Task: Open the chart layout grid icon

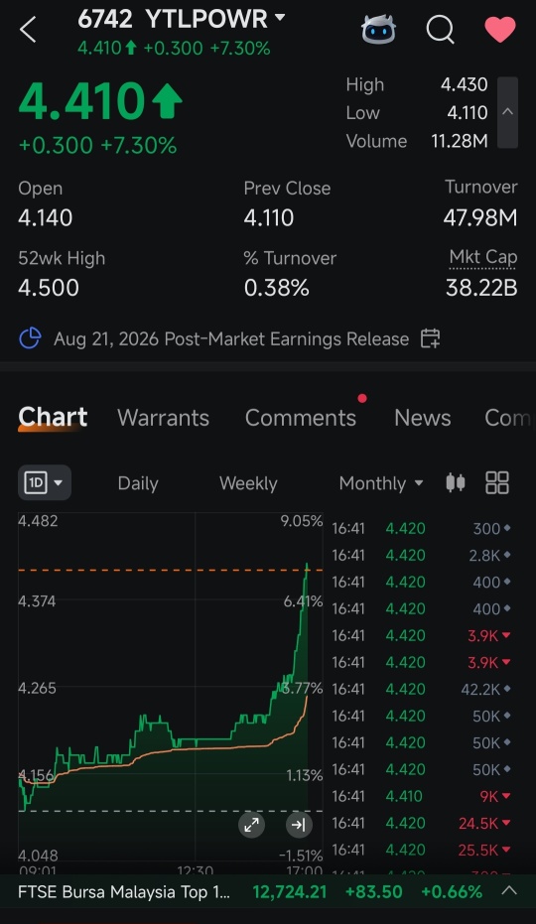Action: [x=496, y=482]
